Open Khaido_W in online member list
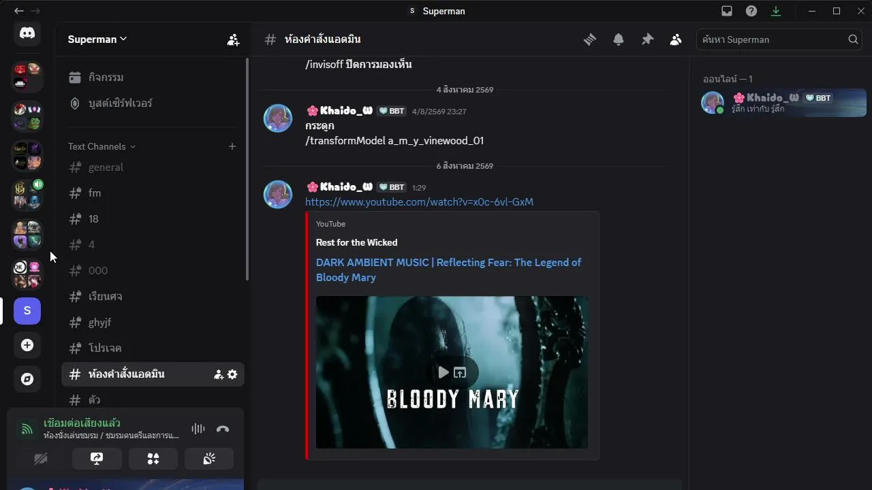872x490 pixels. pos(783,103)
